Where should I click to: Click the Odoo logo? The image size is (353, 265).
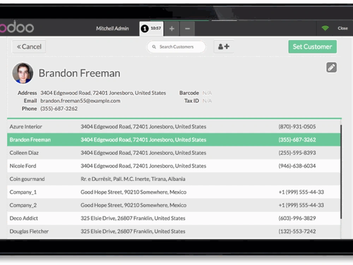tap(17, 27)
